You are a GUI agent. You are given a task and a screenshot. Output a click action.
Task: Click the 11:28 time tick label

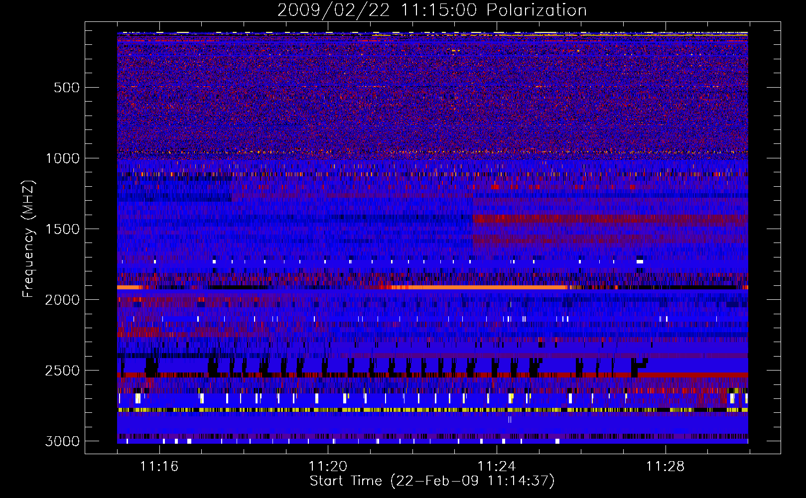click(x=666, y=466)
